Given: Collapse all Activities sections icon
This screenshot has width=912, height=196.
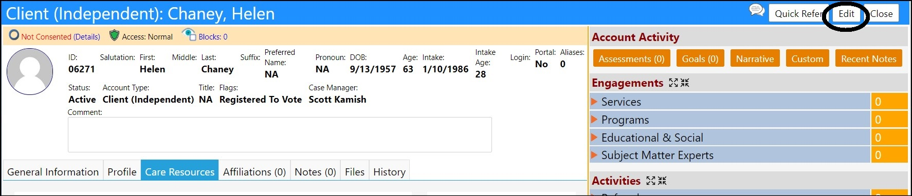Looking at the screenshot, I should point(662,181).
